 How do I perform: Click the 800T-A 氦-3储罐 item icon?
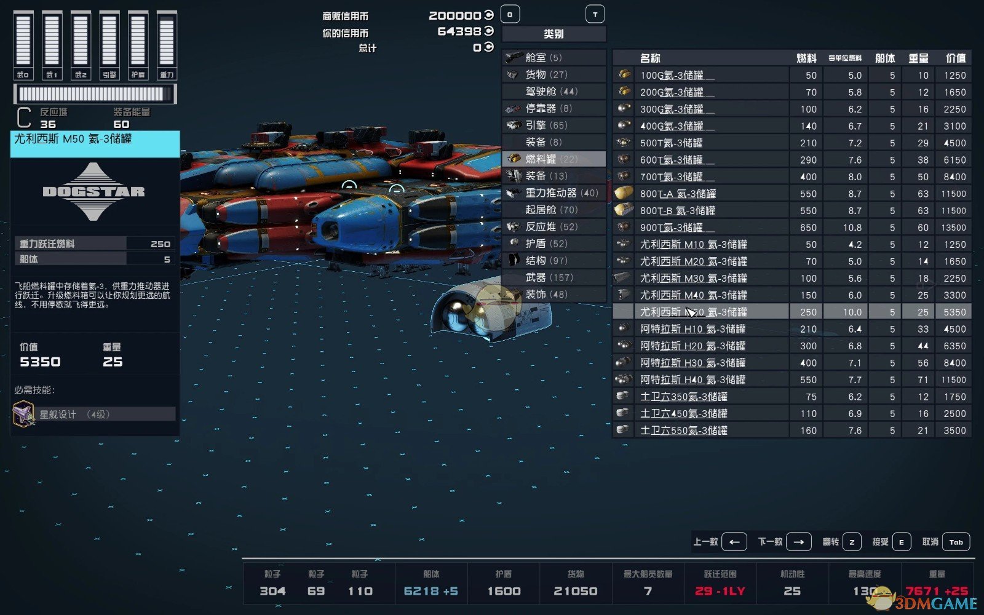(624, 193)
